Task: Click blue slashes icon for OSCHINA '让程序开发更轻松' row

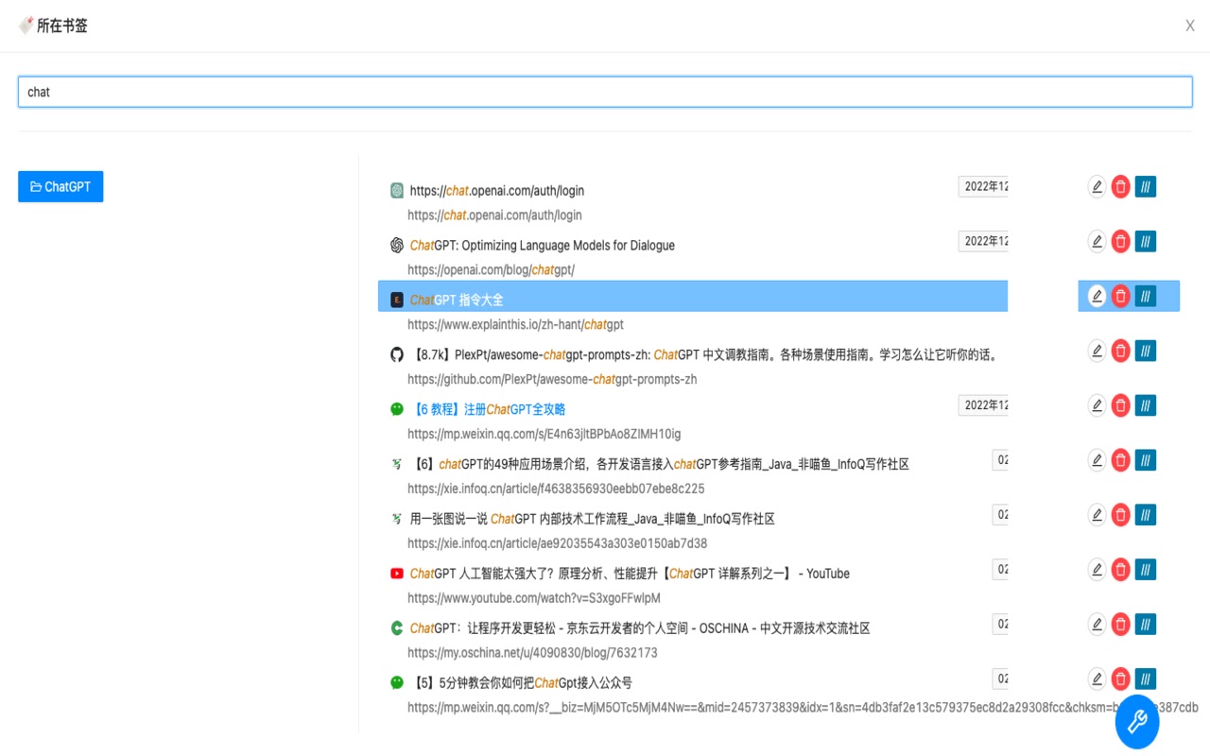Action: click(x=1146, y=626)
